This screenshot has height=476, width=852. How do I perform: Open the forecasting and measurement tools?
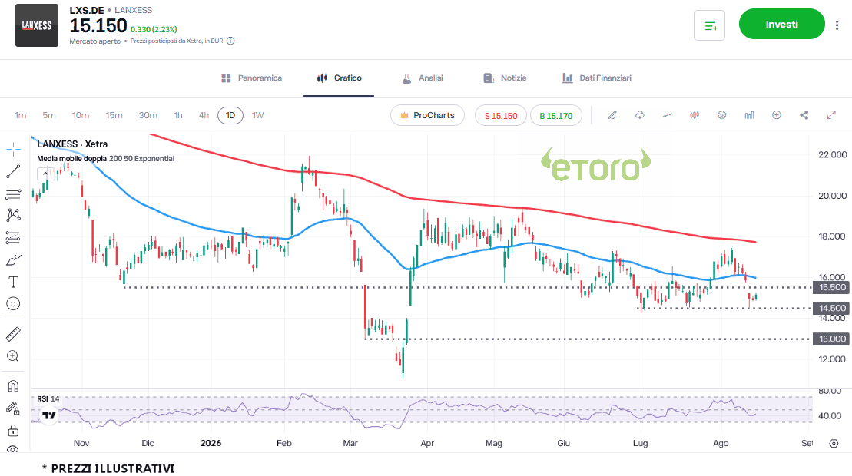pyautogui.click(x=13, y=237)
